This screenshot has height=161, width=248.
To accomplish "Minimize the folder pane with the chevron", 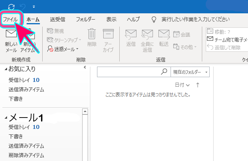I will 85,67.
